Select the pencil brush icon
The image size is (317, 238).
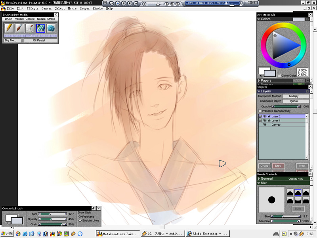[9, 28]
